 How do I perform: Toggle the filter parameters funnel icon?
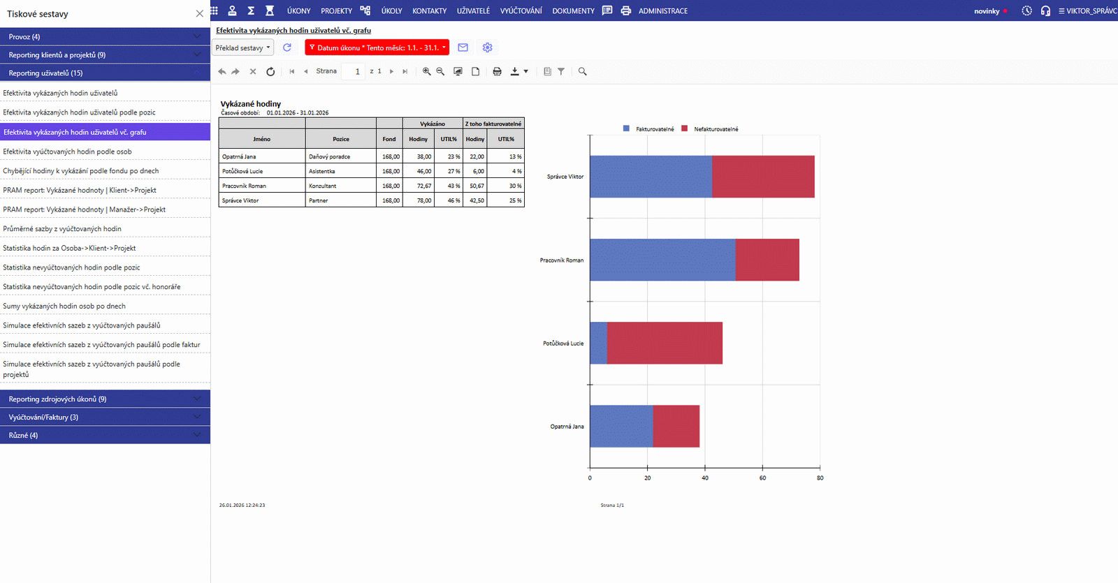click(x=560, y=71)
